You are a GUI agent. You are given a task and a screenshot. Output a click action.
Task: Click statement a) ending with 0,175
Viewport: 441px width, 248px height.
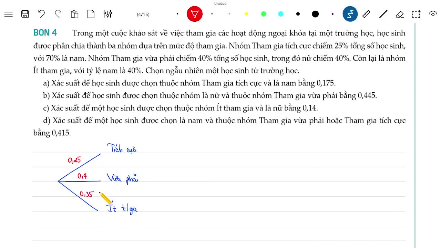pos(189,83)
